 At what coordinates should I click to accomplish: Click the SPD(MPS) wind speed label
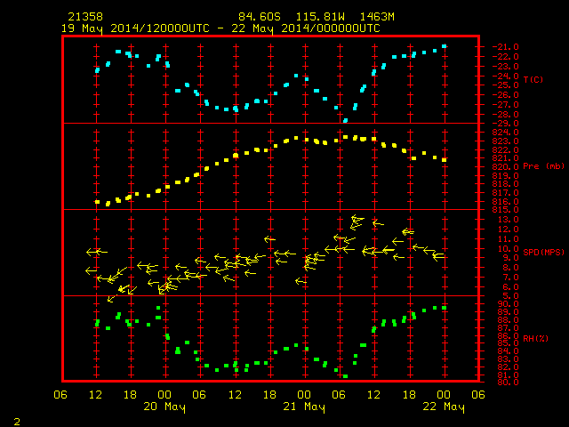pos(543,252)
